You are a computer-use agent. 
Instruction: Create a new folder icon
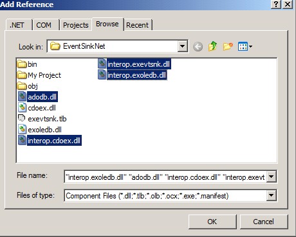pyautogui.click(x=228, y=46)
